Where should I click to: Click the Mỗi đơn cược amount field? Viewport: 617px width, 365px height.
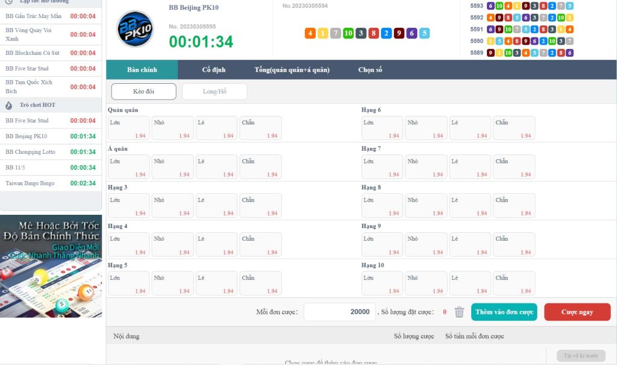pos(340,312)
